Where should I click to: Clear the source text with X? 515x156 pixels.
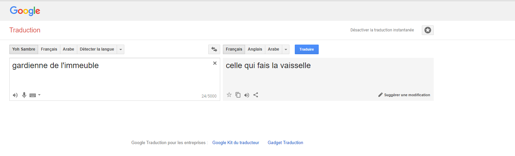click(x=215, y=63)
